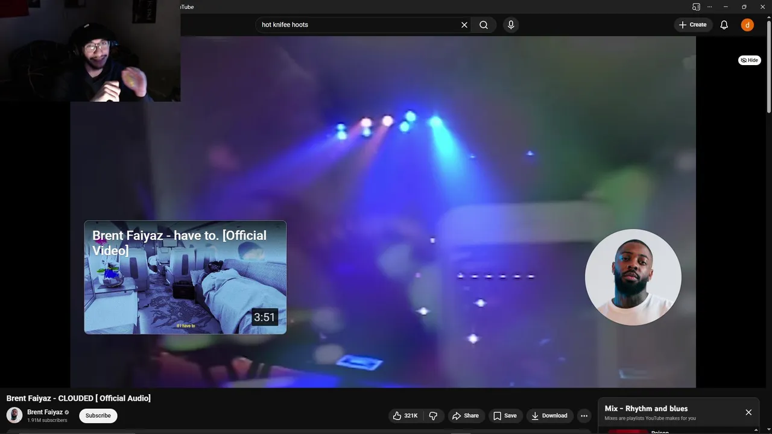The image size is (772, 434).
Task: Click the webcam overlay in corner
Action: click(x=90, y=51)
